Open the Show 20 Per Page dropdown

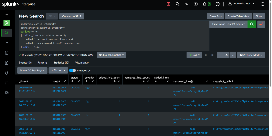coord(32,70)
